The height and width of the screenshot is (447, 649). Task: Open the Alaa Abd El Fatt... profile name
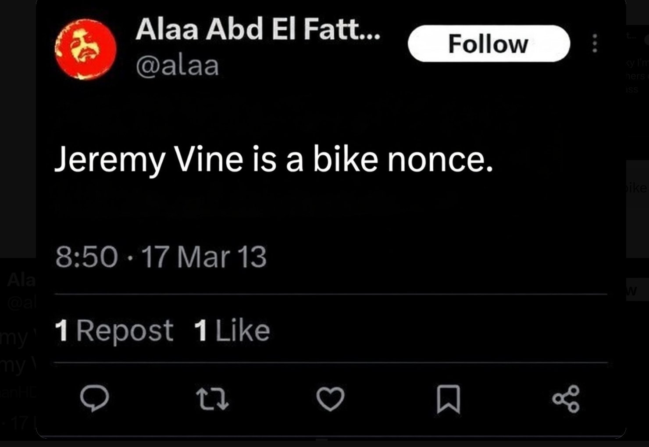pos(258,30)
